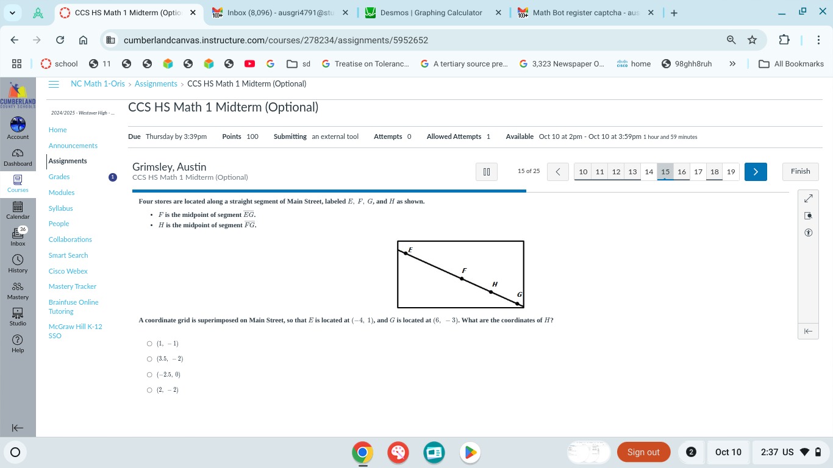
Task: Expand question to fullscreen icon
Action: tap(808, 199)
